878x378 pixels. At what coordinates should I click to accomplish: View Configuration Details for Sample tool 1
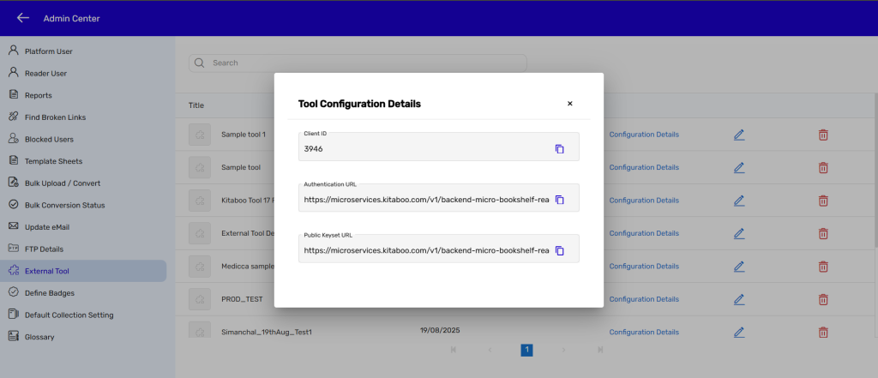[x=643, y=135]
